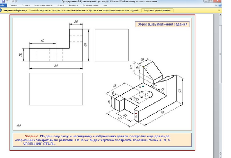Image resolution: width=231 pixels, height=158 pixels.
Task: Click the Образец выполнения задания label box
Action: pos(162,24)
